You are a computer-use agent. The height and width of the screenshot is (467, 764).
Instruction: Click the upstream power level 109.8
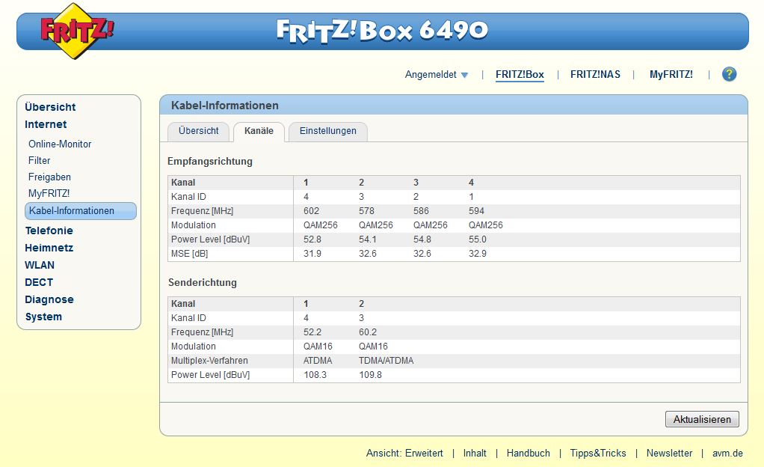pyautogui.click(x=370, y=375)
